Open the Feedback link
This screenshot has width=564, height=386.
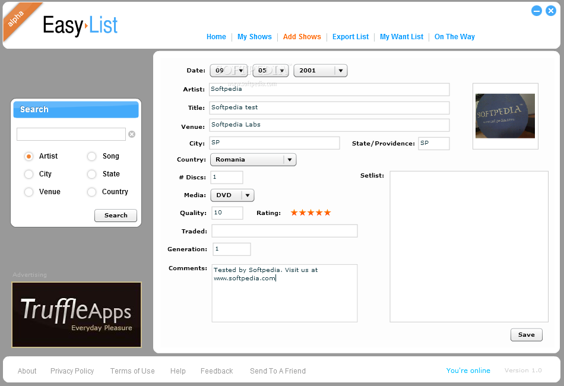[217, 371]
